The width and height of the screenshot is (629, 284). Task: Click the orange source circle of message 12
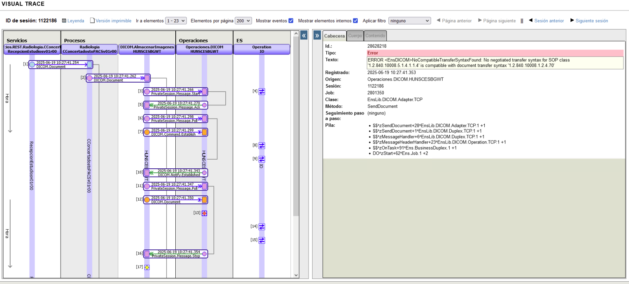click(147, 200)
